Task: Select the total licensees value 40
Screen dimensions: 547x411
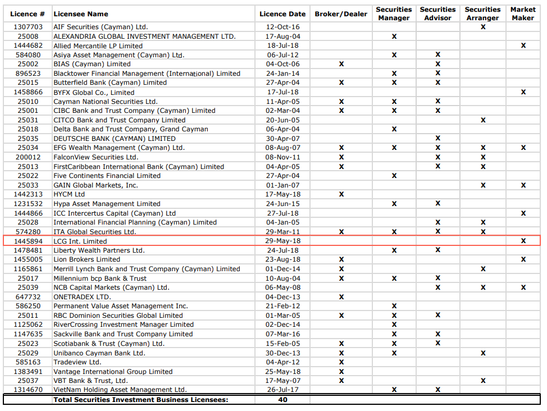Action: [x=282, y=400]
